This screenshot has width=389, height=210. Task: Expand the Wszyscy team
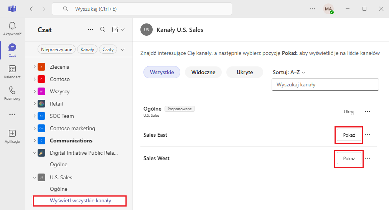pos(35,91)
